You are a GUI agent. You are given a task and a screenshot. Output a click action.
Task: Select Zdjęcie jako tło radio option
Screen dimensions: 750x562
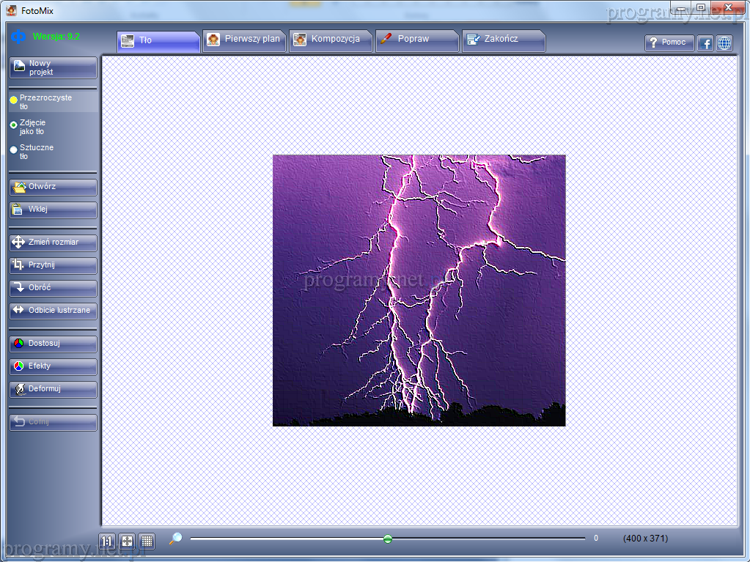(x=13, y=125)
